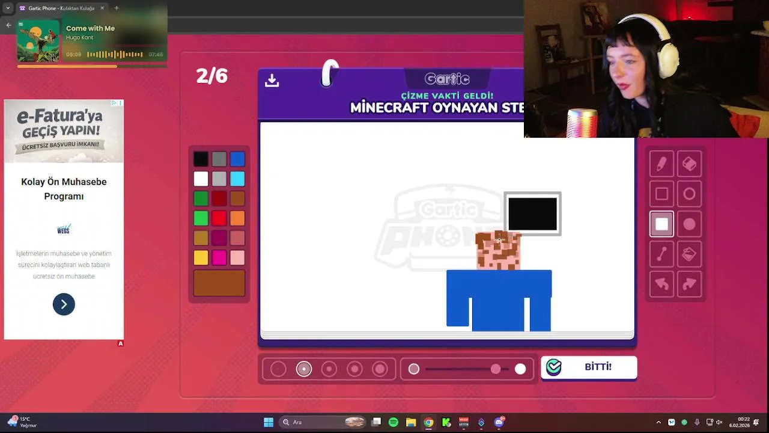
Task: Open Discord from the taskbar
Action: [x=499, y=422]
